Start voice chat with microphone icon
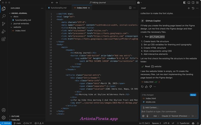 tap(147, 116)
